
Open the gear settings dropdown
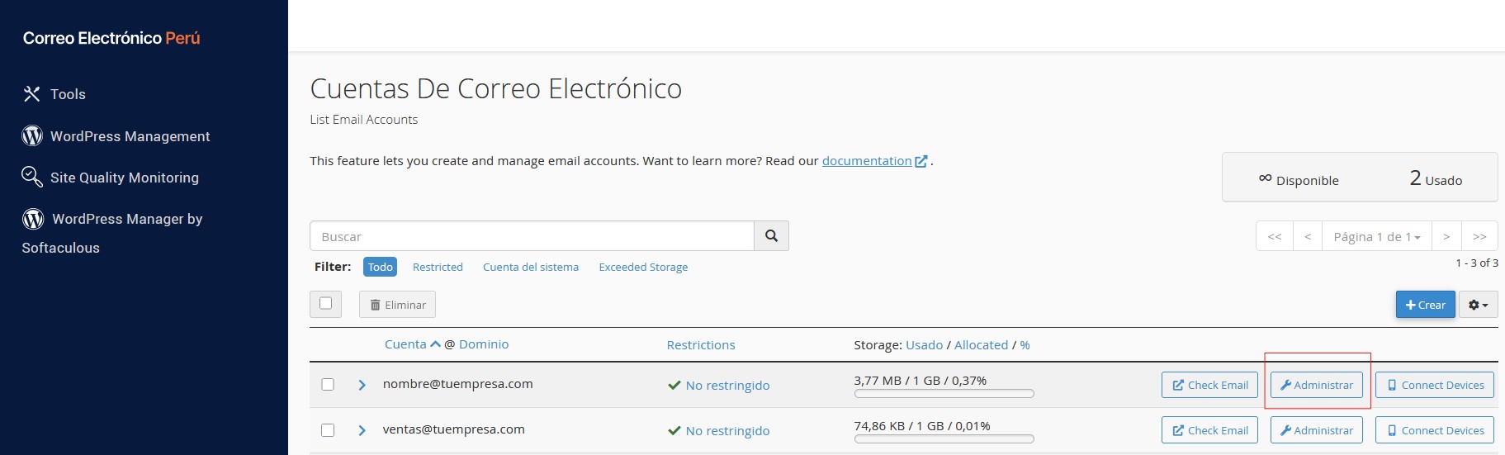[x=1478, y=305]
